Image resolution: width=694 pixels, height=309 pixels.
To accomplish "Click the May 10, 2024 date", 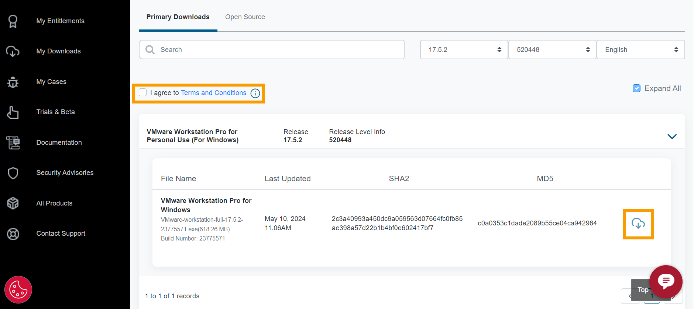I will pyautogui.click(x=285, y=219).
